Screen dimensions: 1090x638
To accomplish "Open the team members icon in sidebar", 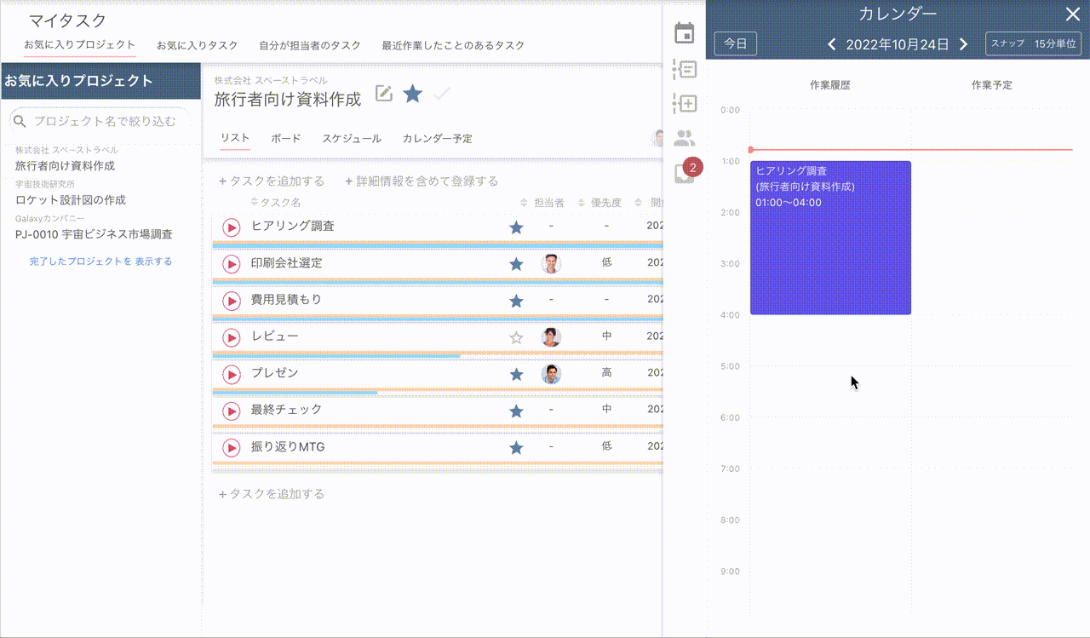I will click(686, 136).
